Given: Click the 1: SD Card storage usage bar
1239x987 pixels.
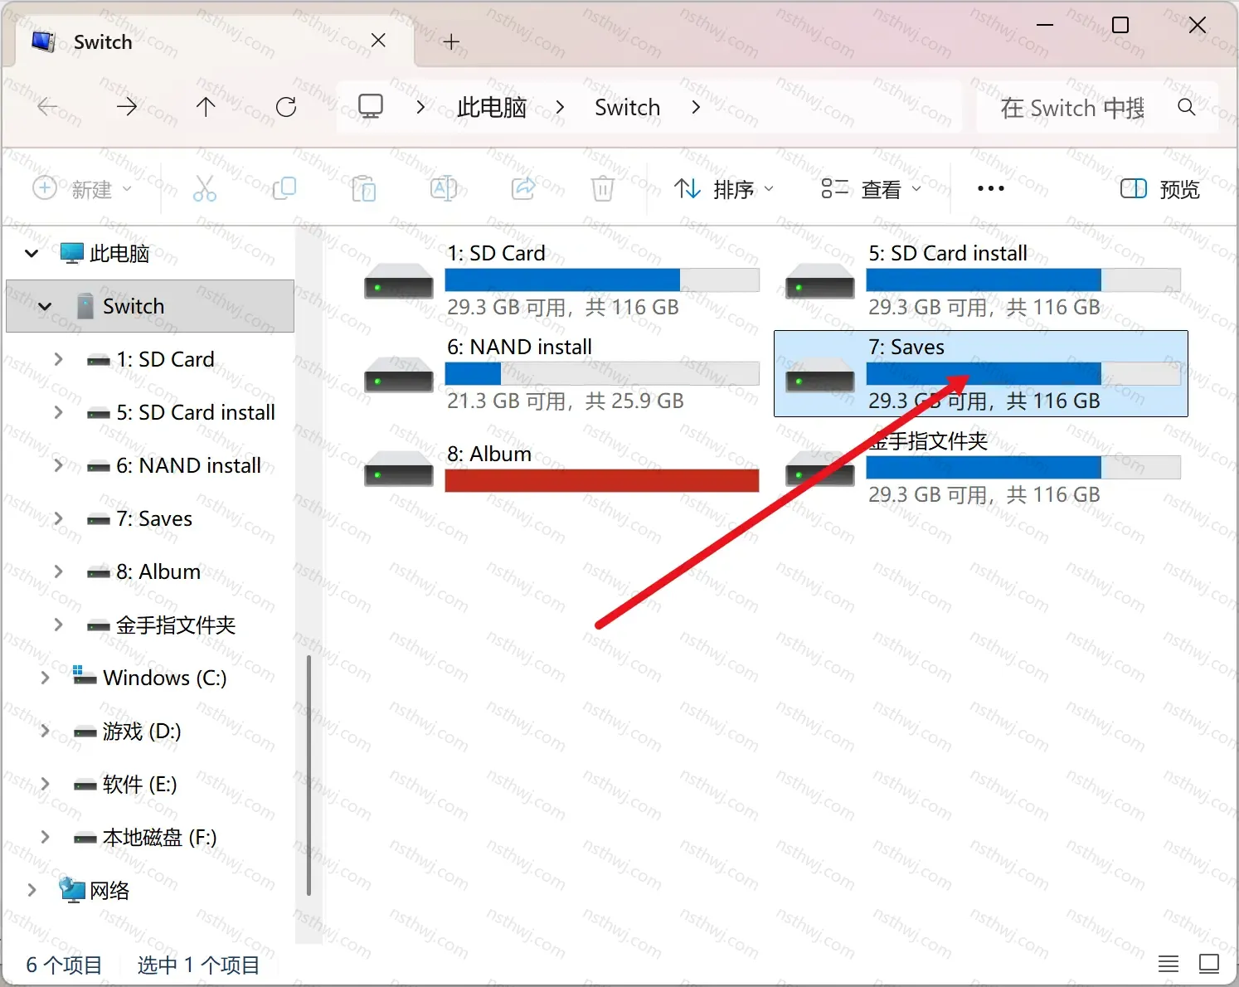Looking at the screenshot, I should [602, 280].
